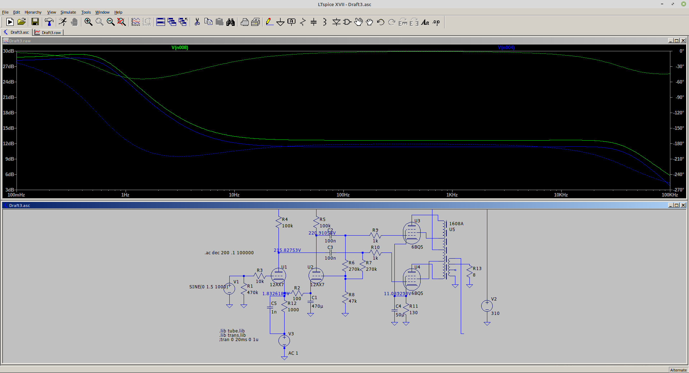
Task: Click the Close all windows icon
Action: tap(183, 22)
